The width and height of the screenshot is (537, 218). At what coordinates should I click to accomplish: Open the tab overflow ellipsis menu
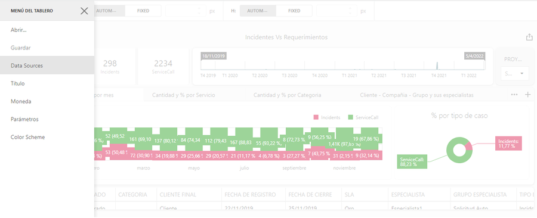(x=514, y=95)
